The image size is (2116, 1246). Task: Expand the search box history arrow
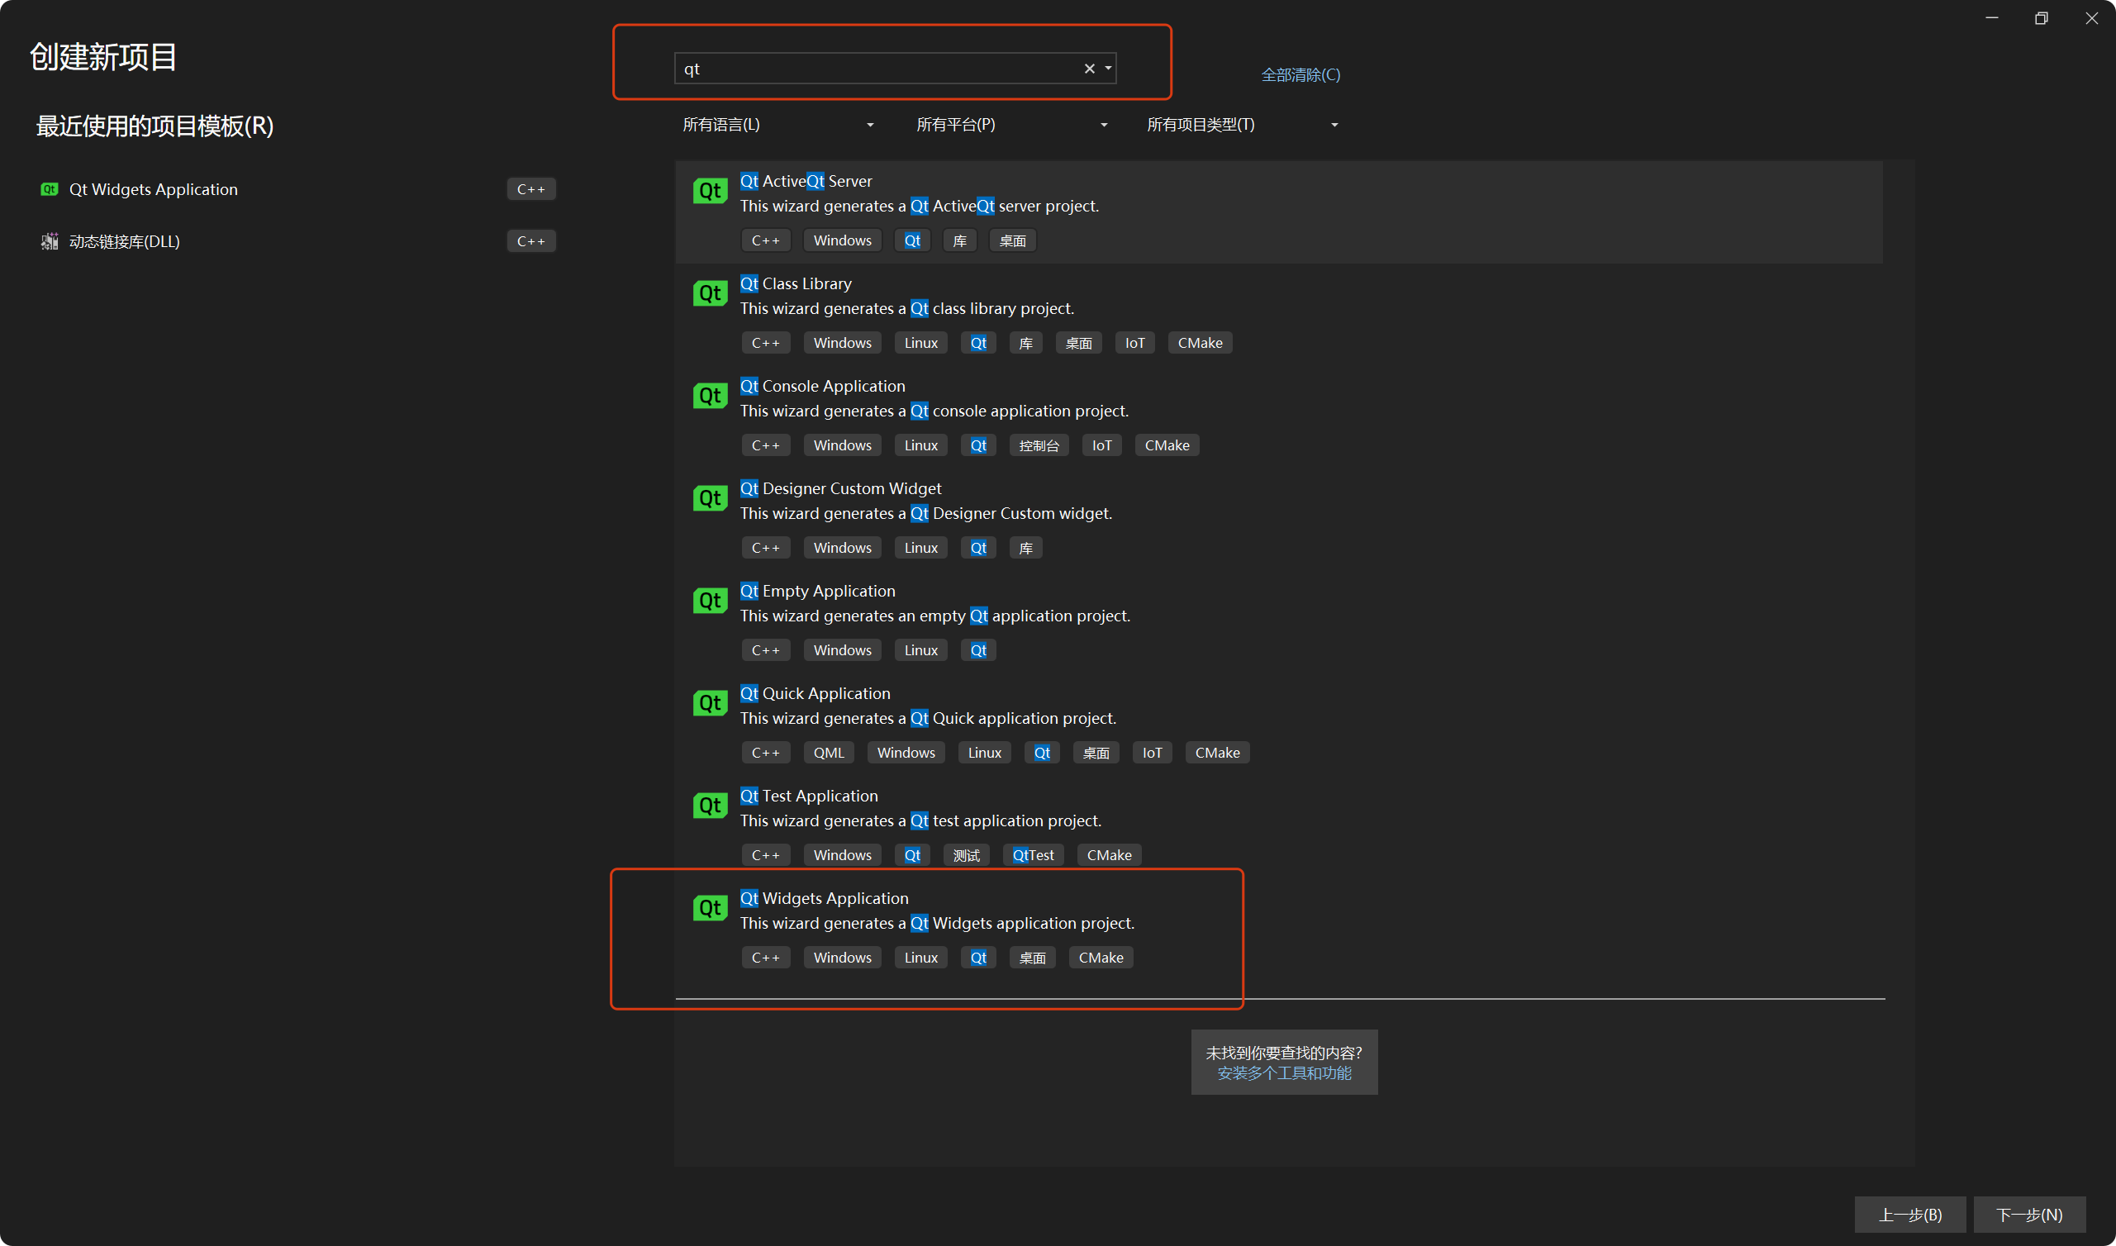click(1108, 69)
